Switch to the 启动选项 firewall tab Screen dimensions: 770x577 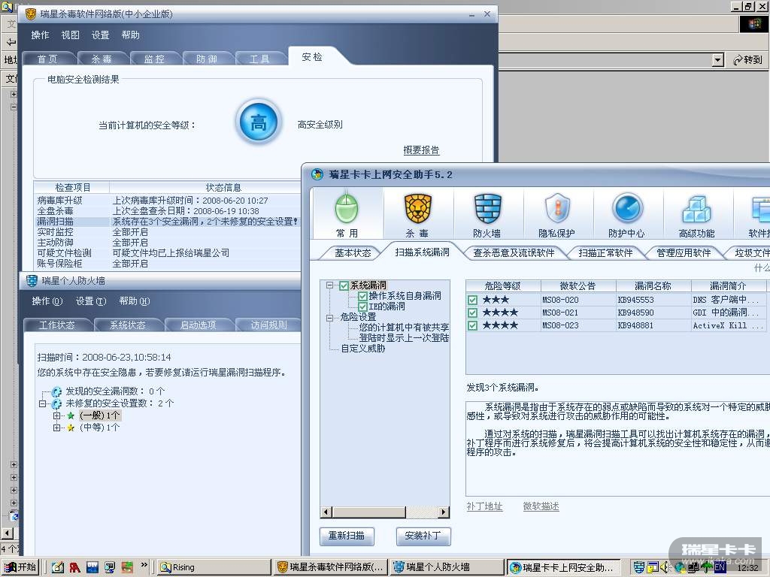pos(198,325)
